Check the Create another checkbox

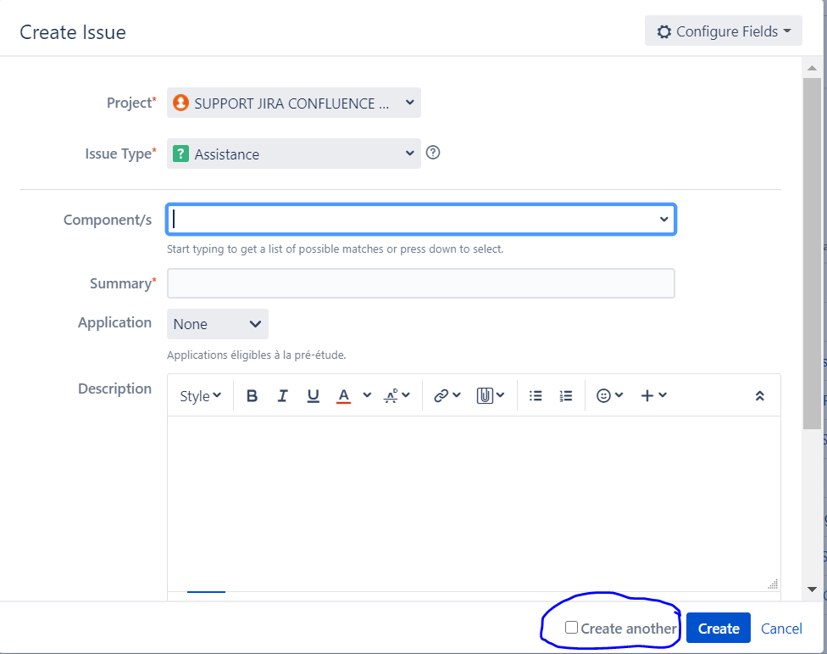[x=571, y=627]
